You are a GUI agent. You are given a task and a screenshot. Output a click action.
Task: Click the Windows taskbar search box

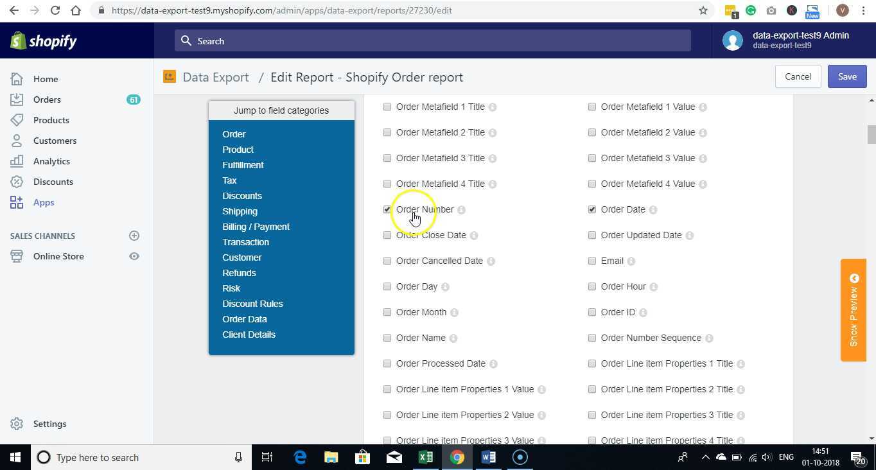click(141, 457)
